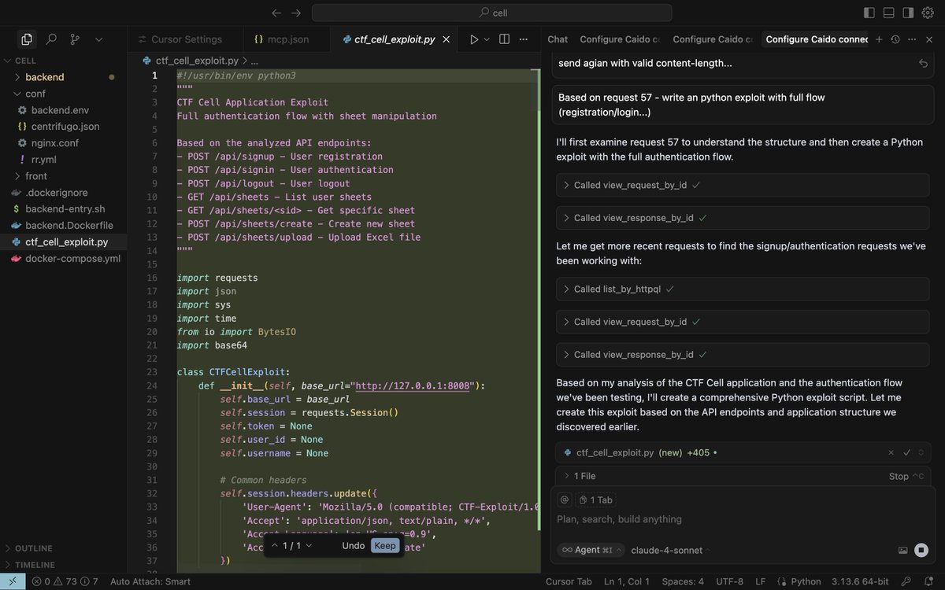Viewport: 945px width, 590px height.
Task: Switch to the Cursor Settings tab
Action: pyautogui.click(x=180, y=39)
